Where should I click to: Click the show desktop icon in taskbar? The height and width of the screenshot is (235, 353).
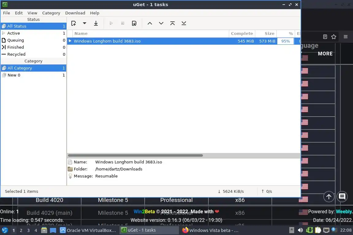point(53,230)
